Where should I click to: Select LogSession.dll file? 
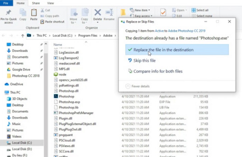(69, 53)
